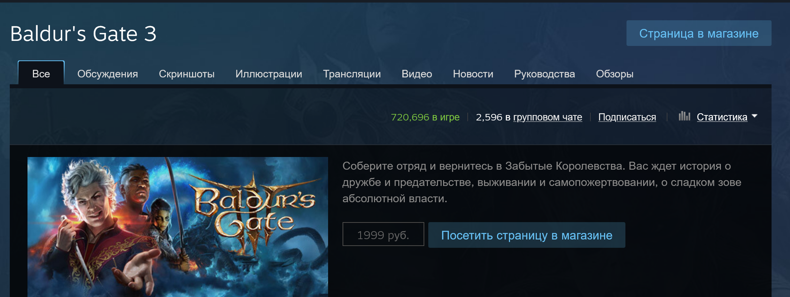Click the statistics bar chart icon
The image size is (790, 297).
[x=684, y=116]
